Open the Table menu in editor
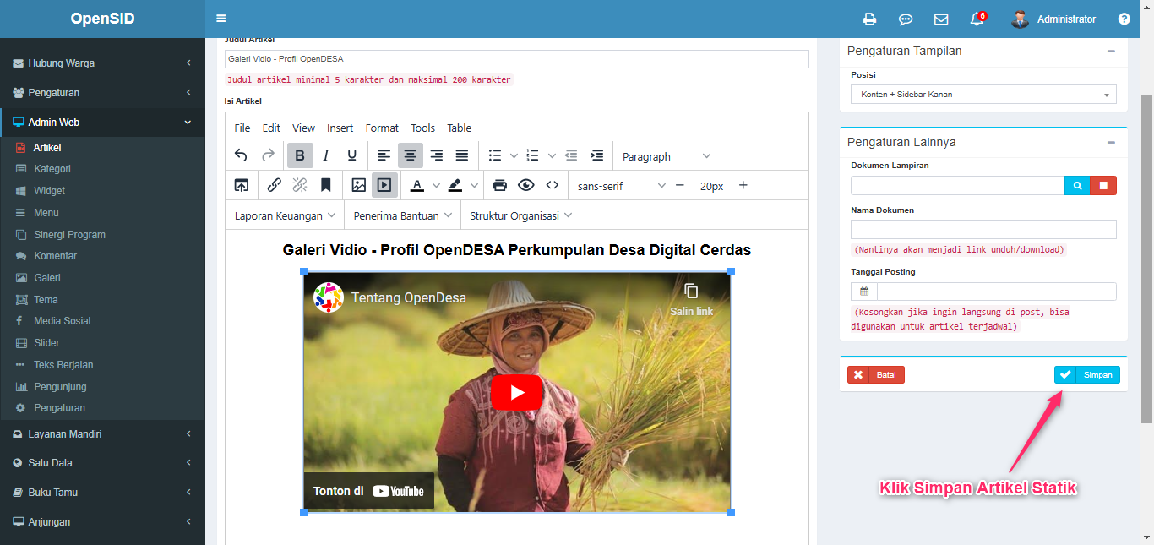The width and height of the screenshot is (1154, 545). point(460,128)
